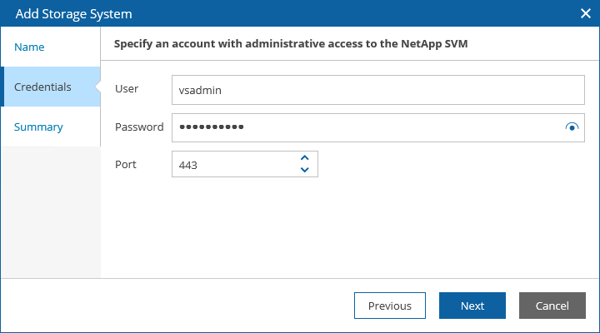The width and height of the screenshot is (600, 333).
Task: Reveal the password with the eye icon
Action: 572,127
